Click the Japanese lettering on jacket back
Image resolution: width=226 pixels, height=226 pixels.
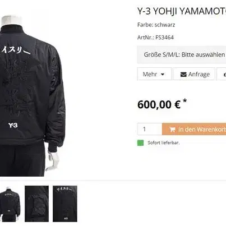coord(15,50)
